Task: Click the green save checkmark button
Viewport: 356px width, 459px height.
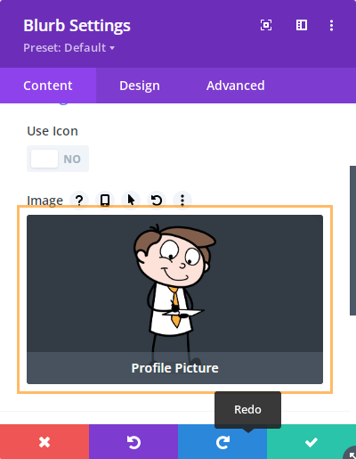Action: (311, 442)
